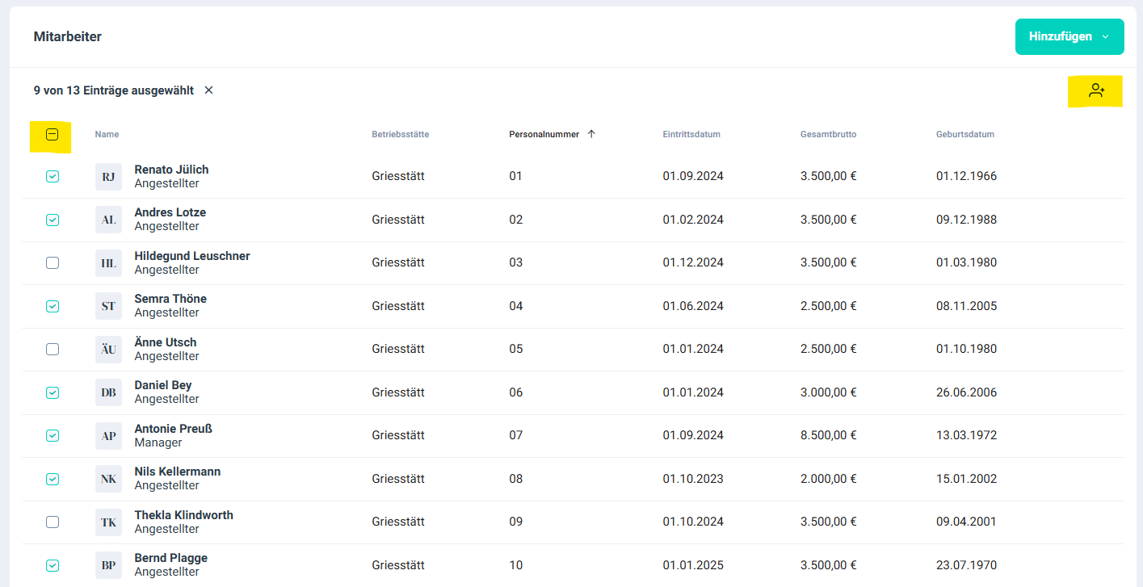Open the ST avatar of Semra Thöne
Image resolution: width=1143 pixels, height=587 pixels.
[x=108, y=306]
